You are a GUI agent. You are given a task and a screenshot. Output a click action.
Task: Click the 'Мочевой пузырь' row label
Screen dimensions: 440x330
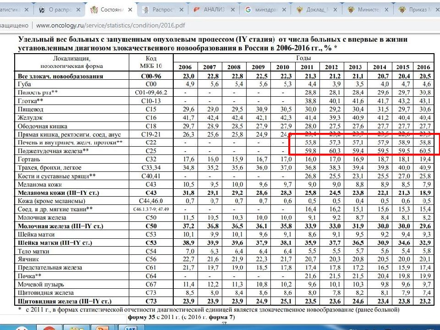click(x=41, y=284)
